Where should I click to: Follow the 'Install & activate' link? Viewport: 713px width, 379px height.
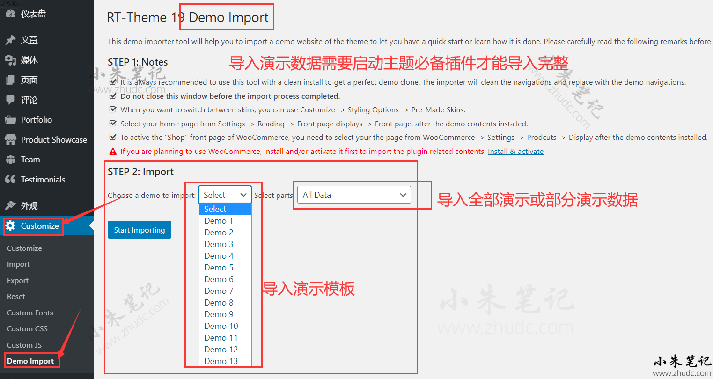tap(515, 152)
